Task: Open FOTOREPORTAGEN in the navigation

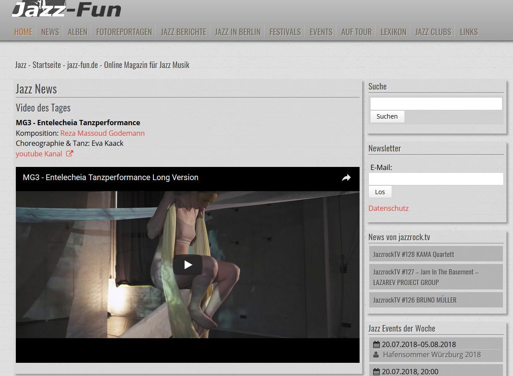Action: (x=124, y=32)
